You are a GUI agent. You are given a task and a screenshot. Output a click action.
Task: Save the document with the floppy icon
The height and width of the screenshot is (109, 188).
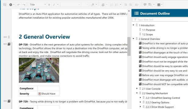[5, 5]
